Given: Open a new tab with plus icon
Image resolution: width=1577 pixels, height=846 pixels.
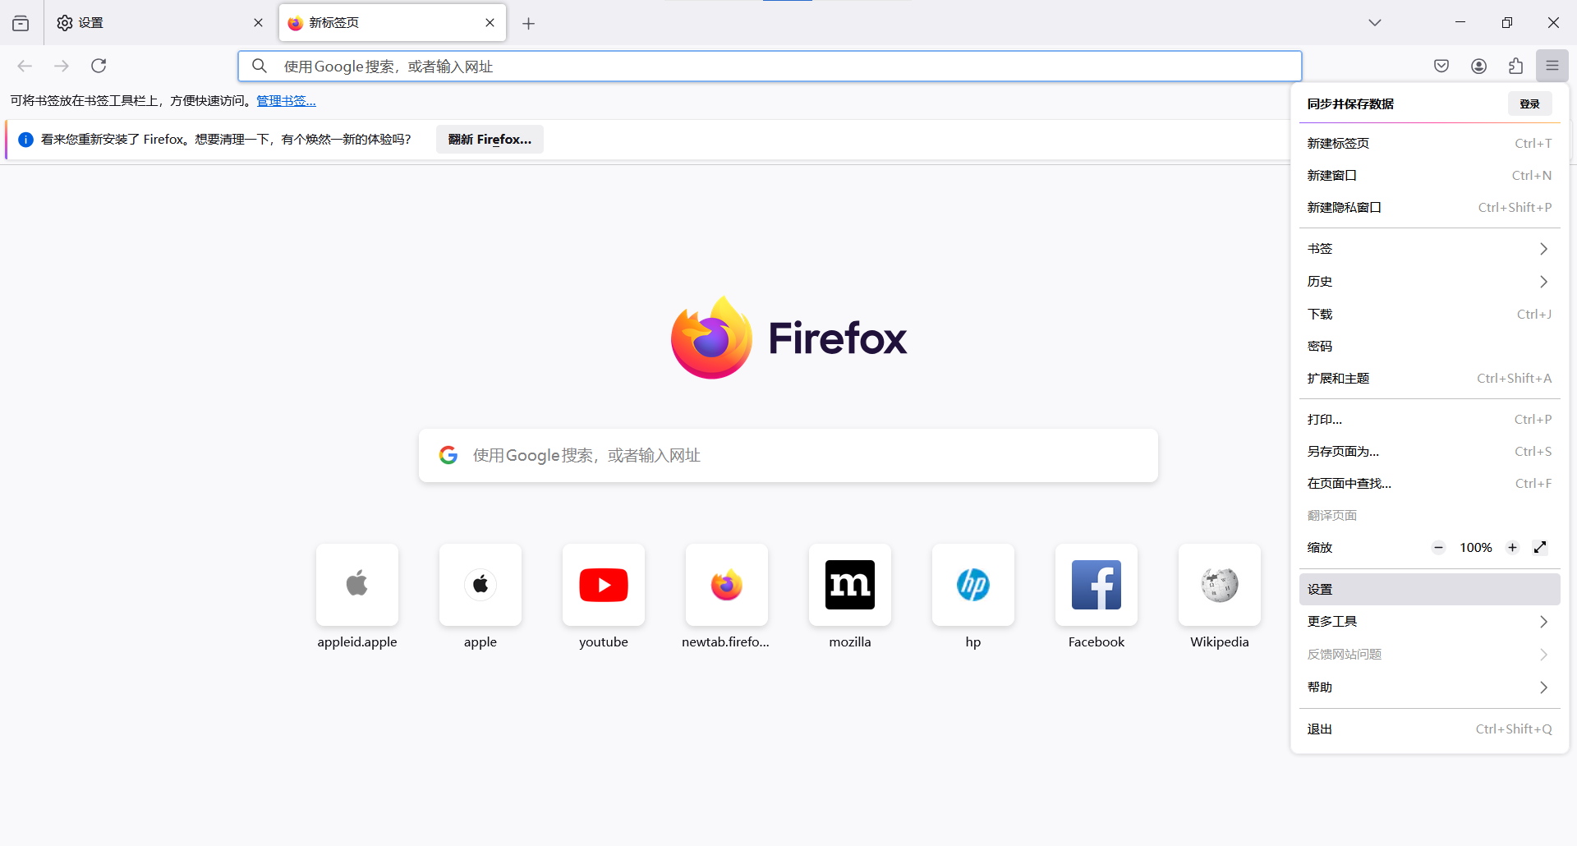Looking at the screenshot, I should tap(528, 23).
